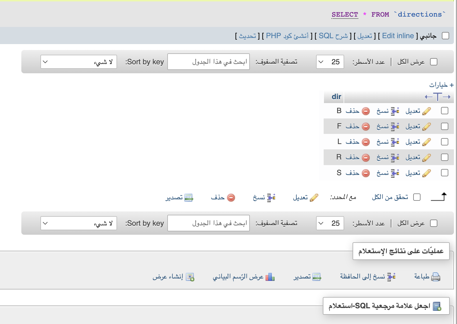Image resolution: width=457 pixels, height=324 pixels.
Task: Click the red delete icon in row B
Action: pos(366,111)
